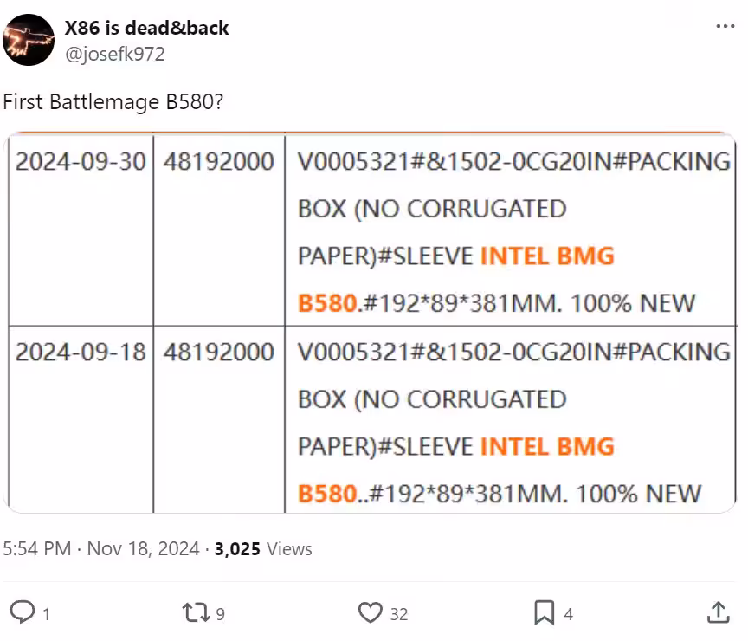The width and height of the screenshot is (748, 641).
Task: Open the three-dot more options menu
Action: [x=725, y=27]
